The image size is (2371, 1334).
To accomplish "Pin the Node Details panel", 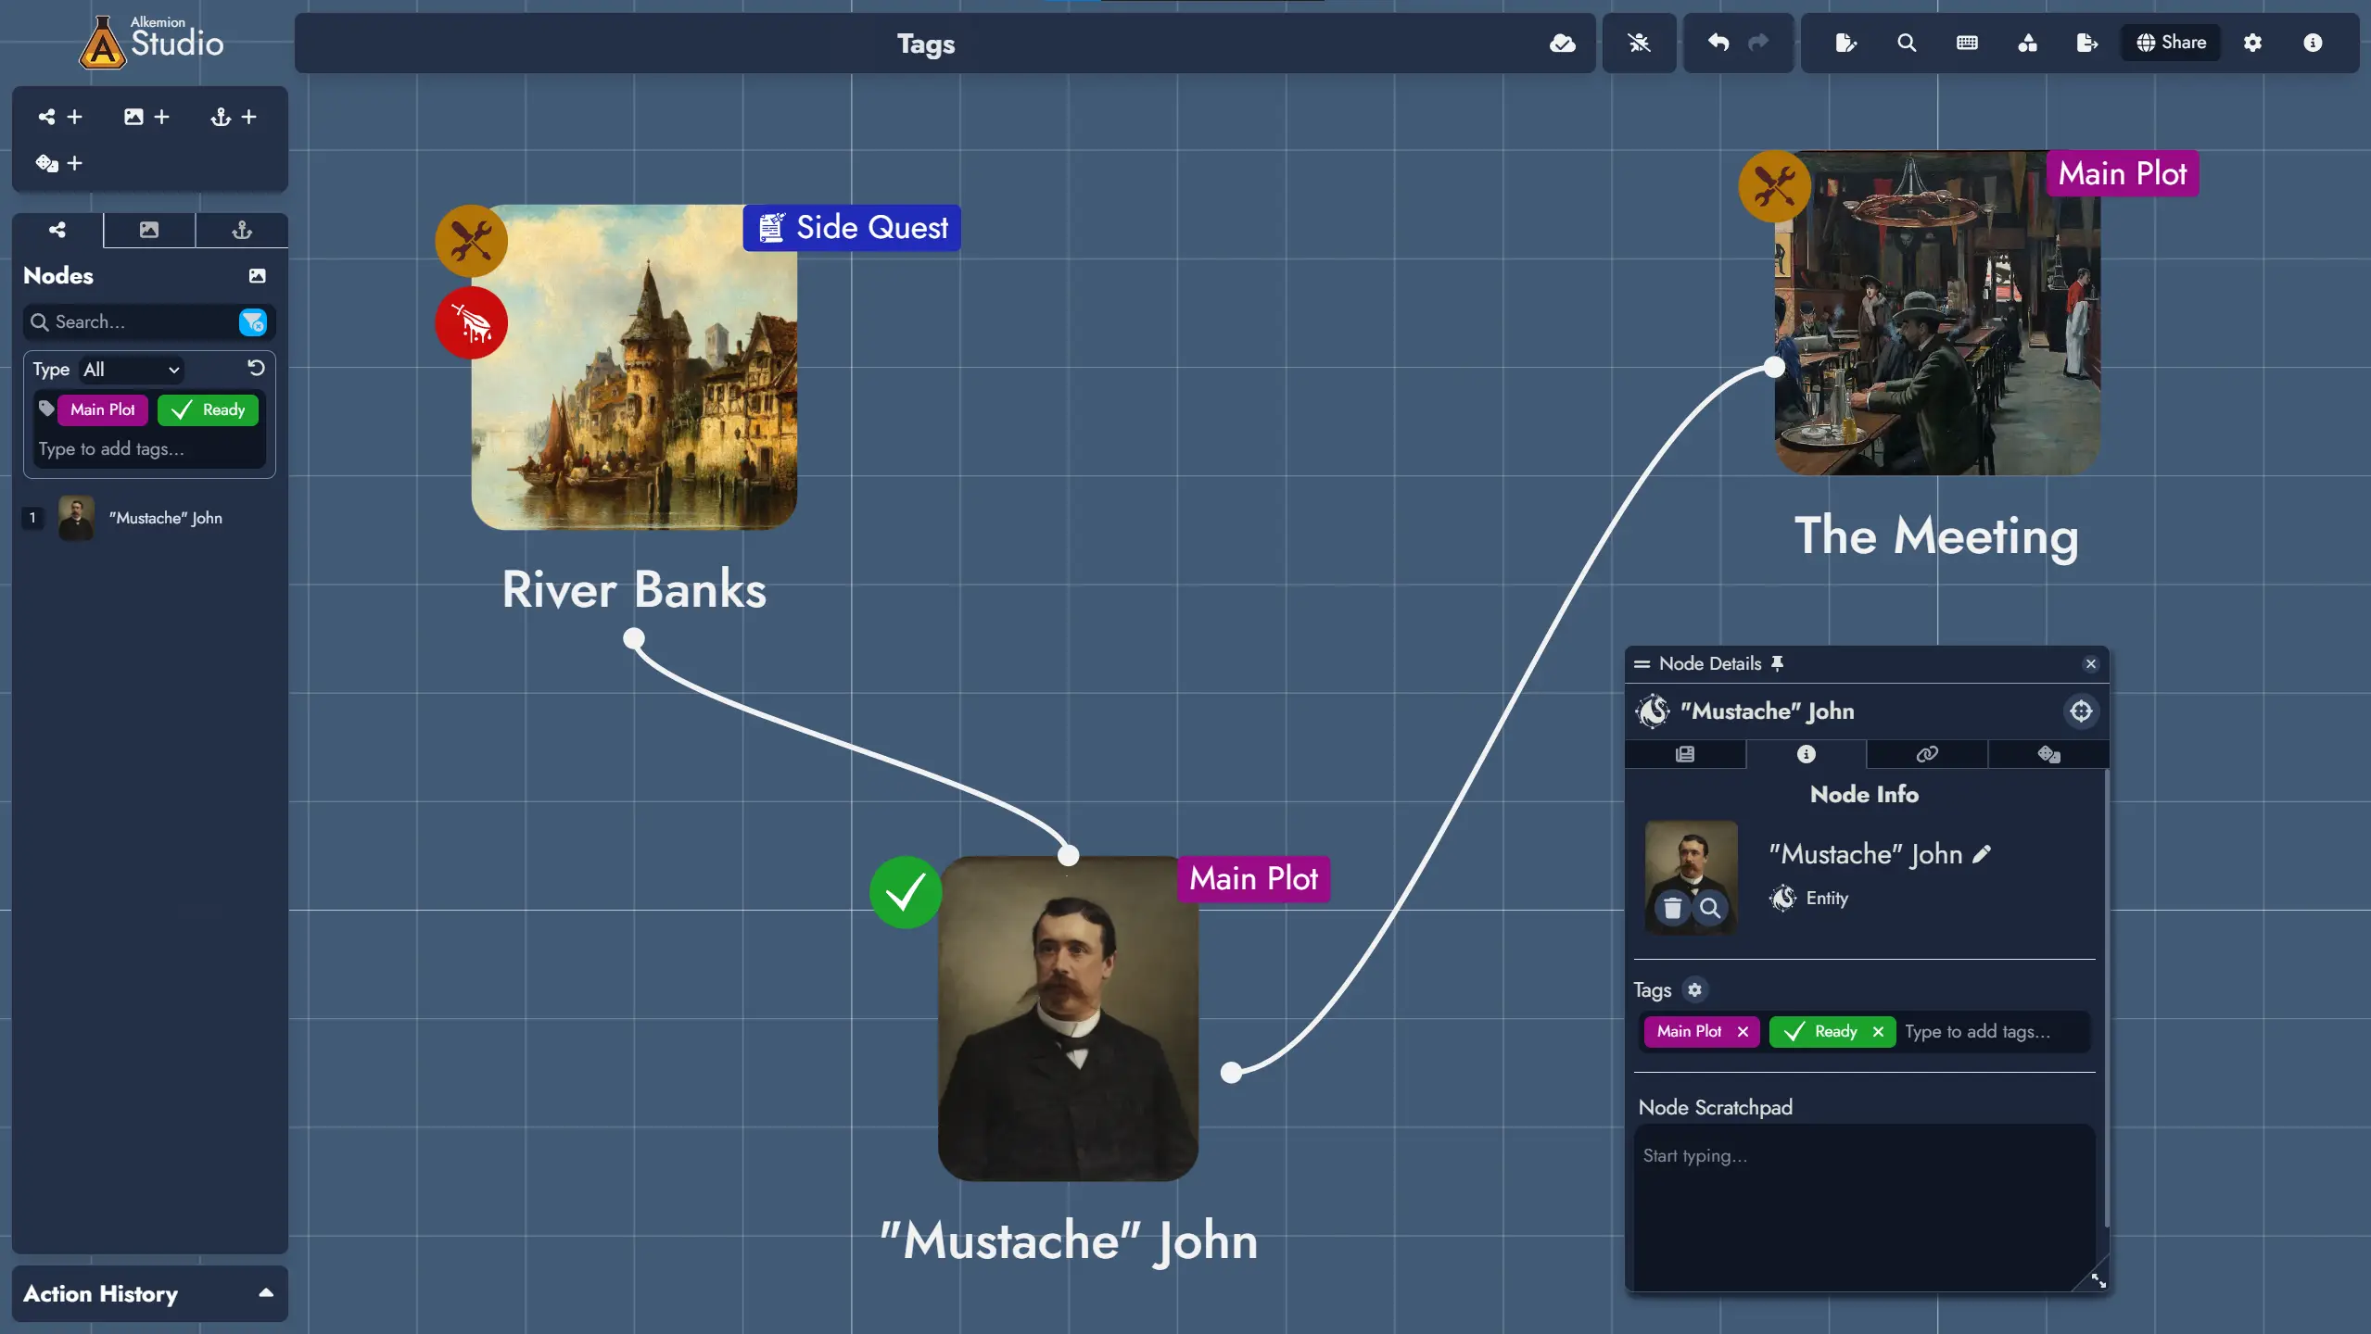I will coord(1777,663).
